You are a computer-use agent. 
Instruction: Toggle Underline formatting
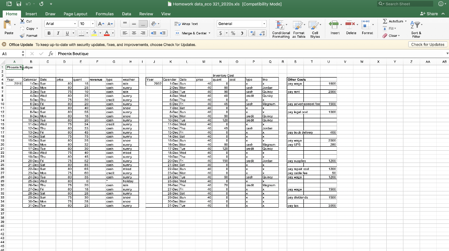coord(67,33)
